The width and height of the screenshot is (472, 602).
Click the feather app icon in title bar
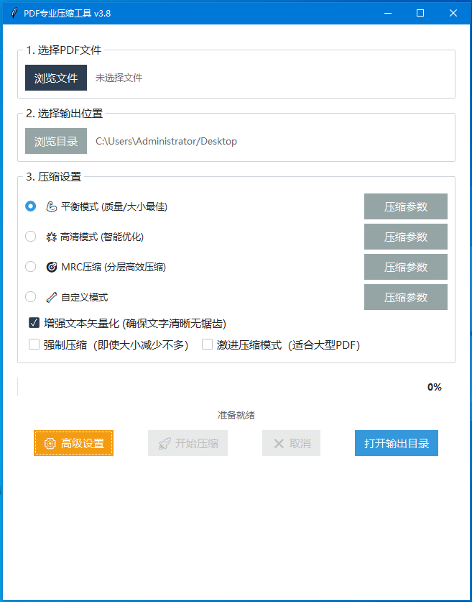pyautogui.click(x=14, y=13)
